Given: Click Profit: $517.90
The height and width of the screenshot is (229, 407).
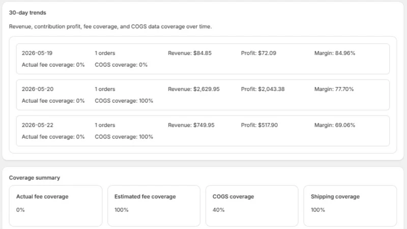Looking at the screenshot, I should [x=259, y=125].
